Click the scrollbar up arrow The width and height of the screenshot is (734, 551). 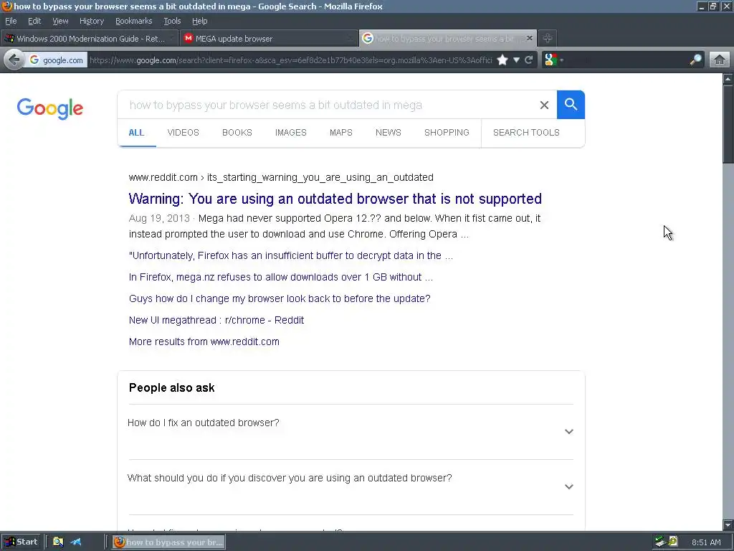728,79
